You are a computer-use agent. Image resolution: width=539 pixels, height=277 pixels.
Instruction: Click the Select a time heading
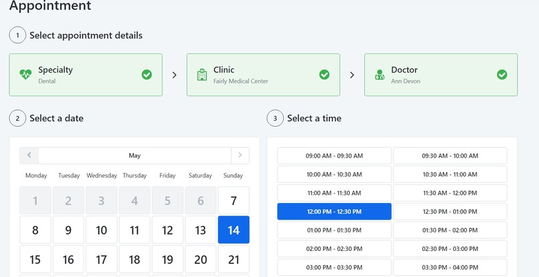[314, 118]
